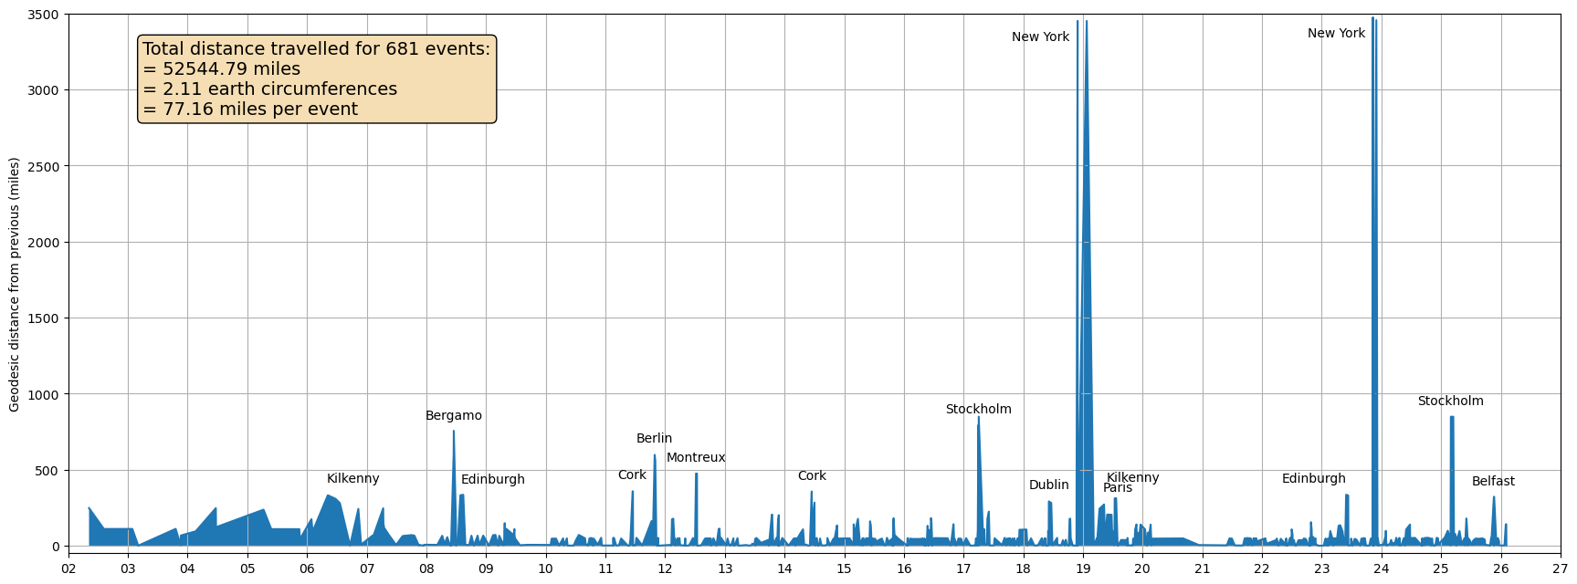Select the x-axis tick label 13
1577x584 pixels.
[724, 569]
